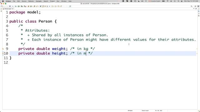This screenshot has height=112, width=200.
Task: Click the Last Edit Location icon
Action: click(x=58, y=6)
